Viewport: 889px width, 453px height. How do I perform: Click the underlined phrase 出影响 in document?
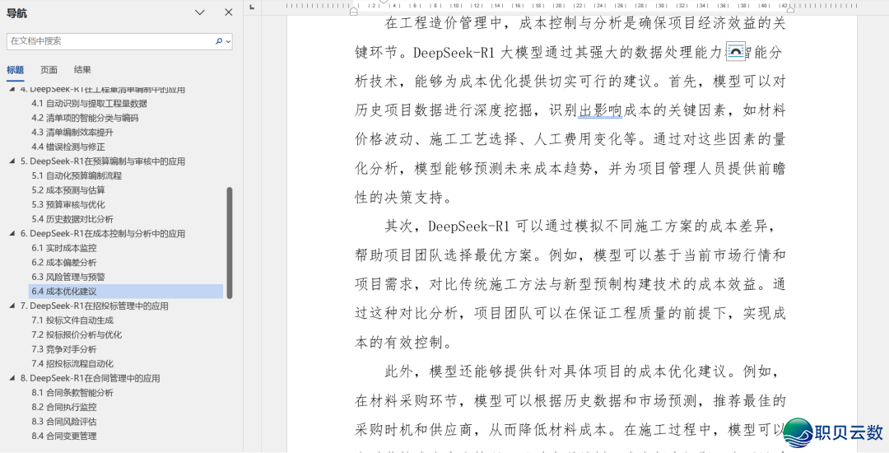coord(600,110)
